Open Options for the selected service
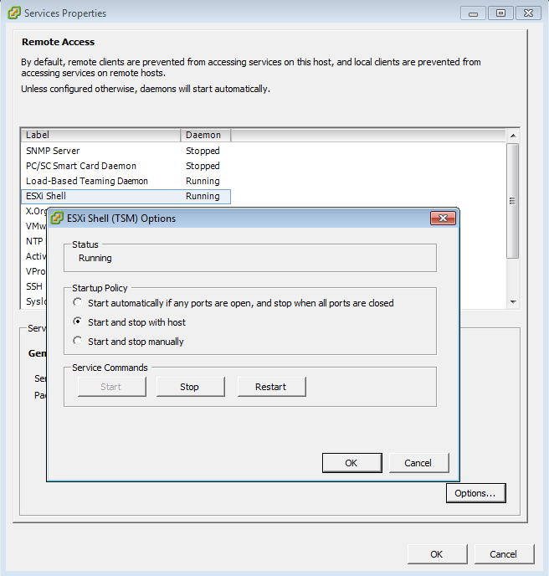This screenshot has height=576, width=549. pos(475,493)
